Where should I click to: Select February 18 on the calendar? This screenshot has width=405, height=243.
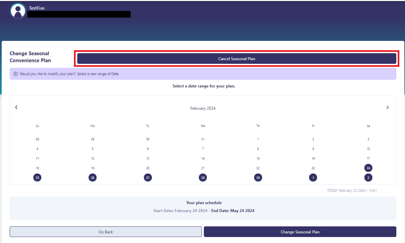point(37,168)
